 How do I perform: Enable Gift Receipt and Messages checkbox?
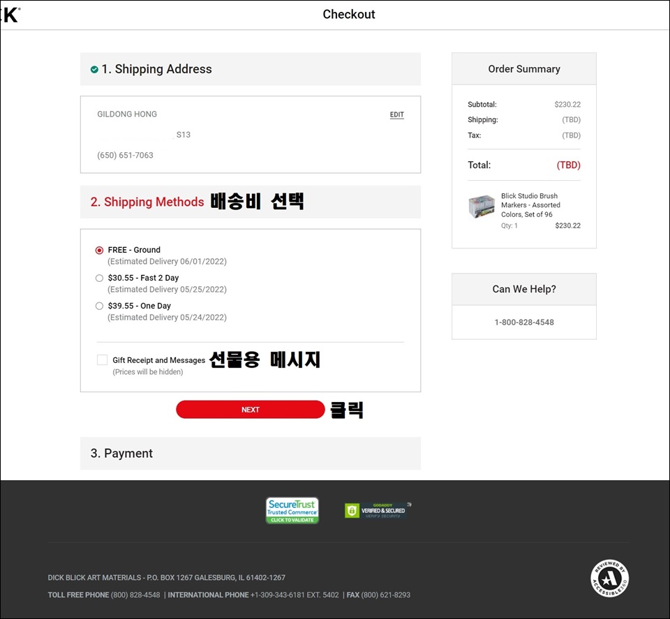click(102, 360)
